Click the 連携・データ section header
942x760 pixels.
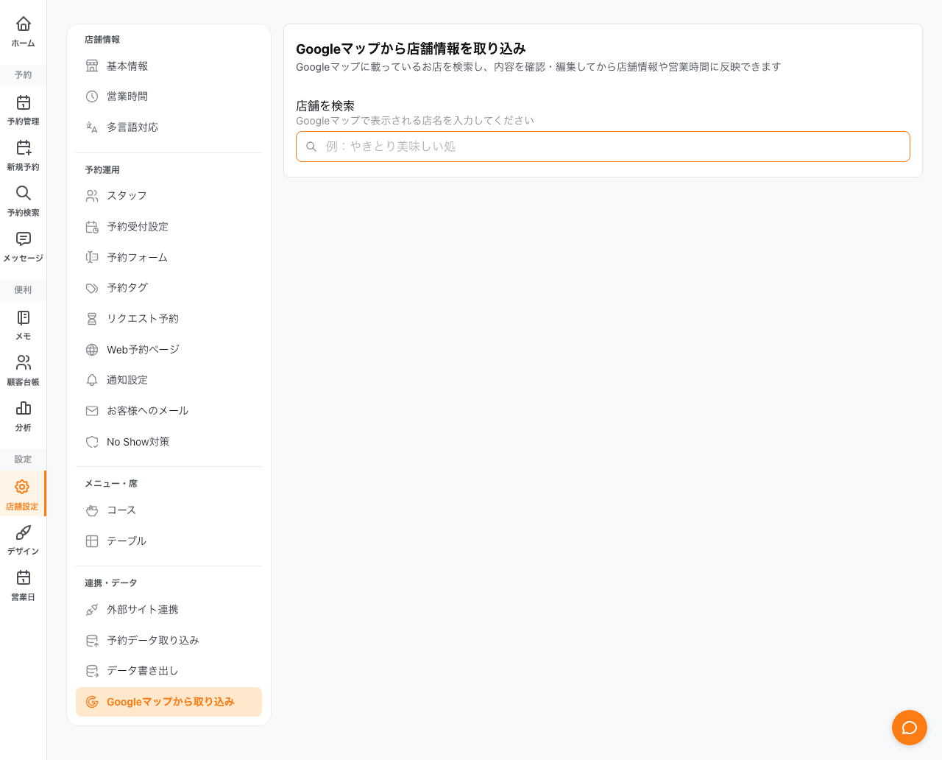111,583
